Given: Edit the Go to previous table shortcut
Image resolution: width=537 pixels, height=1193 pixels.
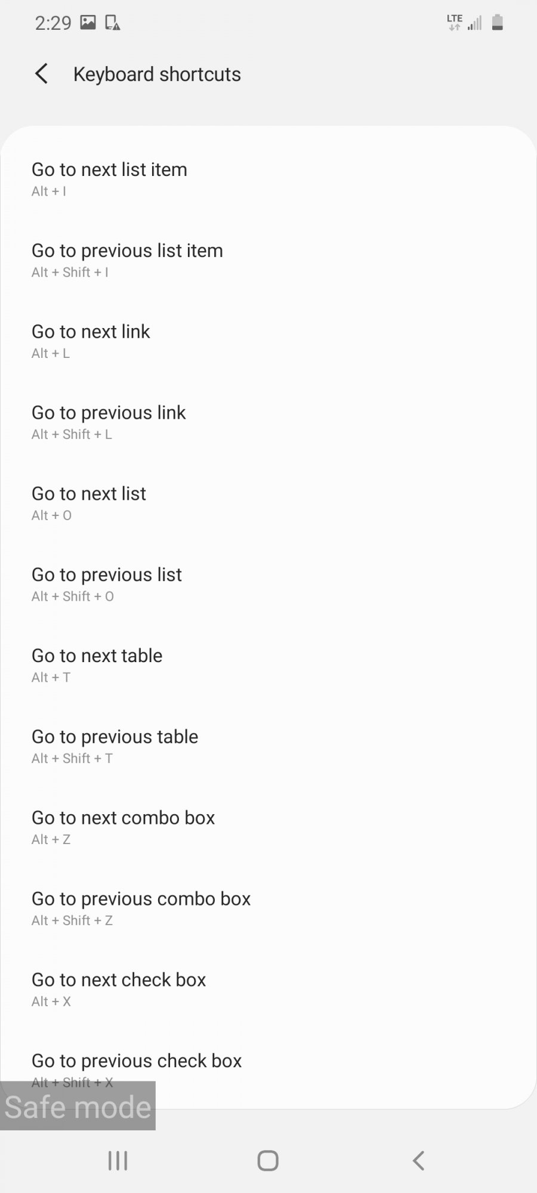Looking at the screenshot, I should [x=268, y=747].
